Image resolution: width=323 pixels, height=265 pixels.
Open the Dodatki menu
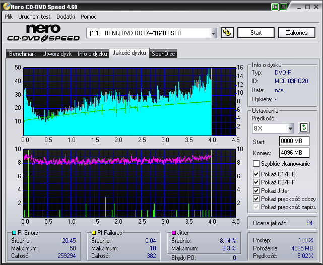pos(66,17)
